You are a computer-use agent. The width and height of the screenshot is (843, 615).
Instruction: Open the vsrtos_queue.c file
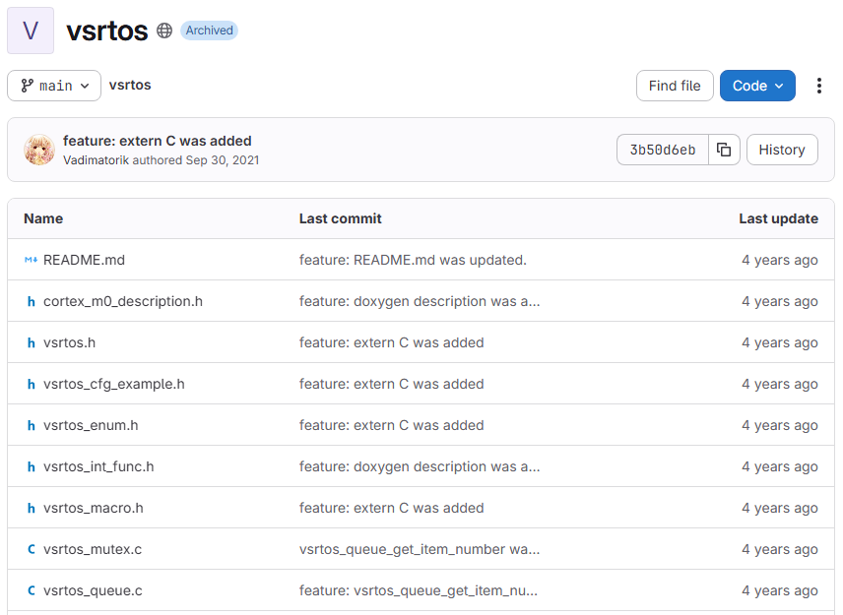93,590
